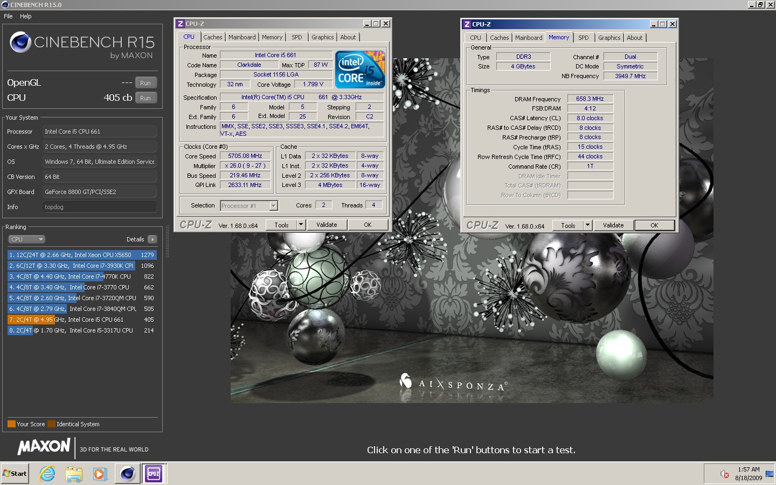This screenshot has width=776, height=485.
Task: Run the OpenGL benchmark
Action: [145, 83]
